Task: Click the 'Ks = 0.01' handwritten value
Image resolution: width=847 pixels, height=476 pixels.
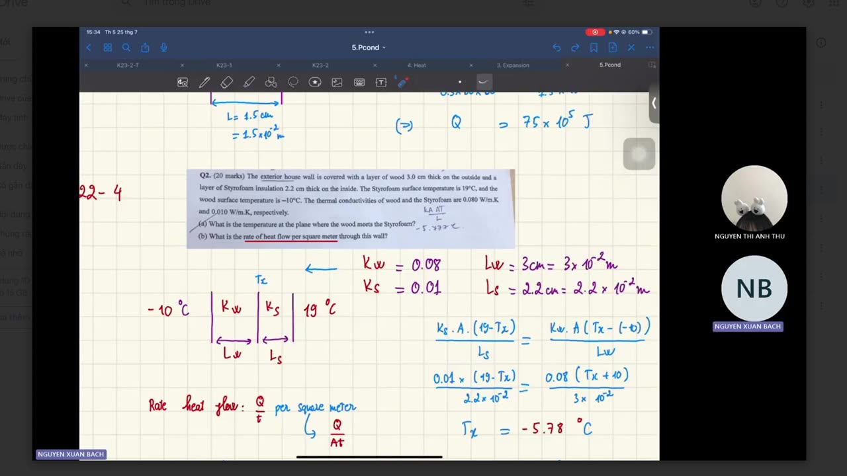Action: click(x=402, y=288)
